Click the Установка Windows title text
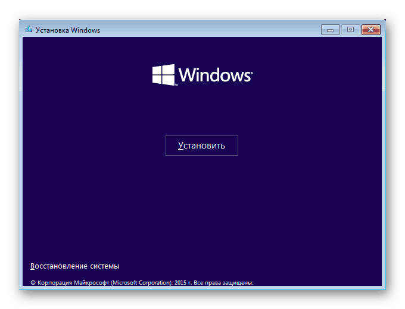Screen dimensions: 405x309 68,30
